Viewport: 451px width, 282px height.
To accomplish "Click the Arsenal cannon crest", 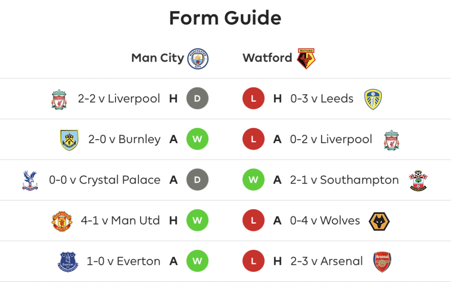I will coord(382,262).
